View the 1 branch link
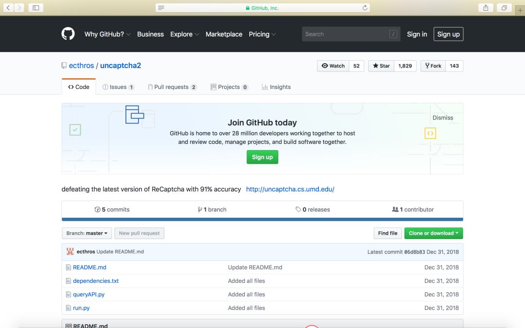Screen dimensions: 525x328 click(x=212, y=209)
